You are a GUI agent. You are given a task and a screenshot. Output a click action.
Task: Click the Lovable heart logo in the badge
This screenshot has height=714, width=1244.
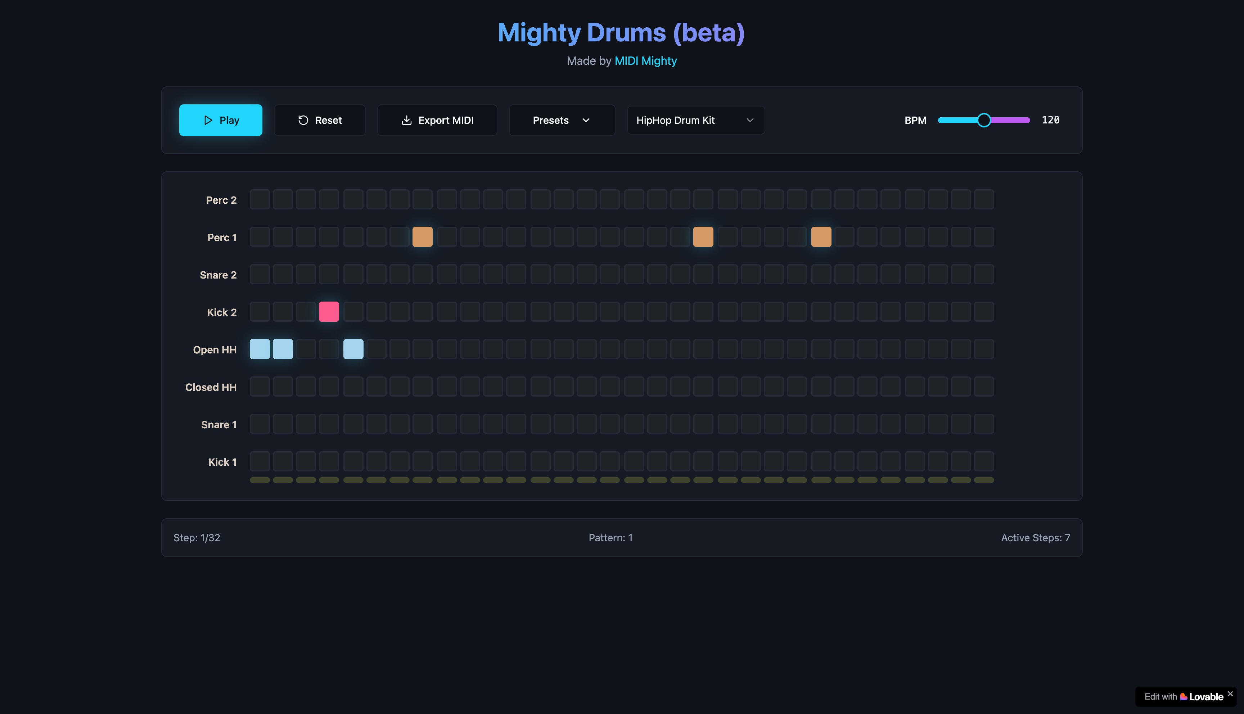[x=1183, y=696]
